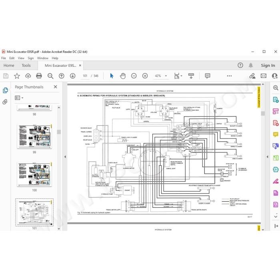Viewport: 280px width, 280px height.
Task: Go to next page arrow
Action: point(72,76)
